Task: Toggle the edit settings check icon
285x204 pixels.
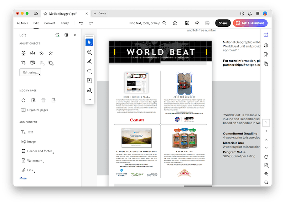Action: 57,35
